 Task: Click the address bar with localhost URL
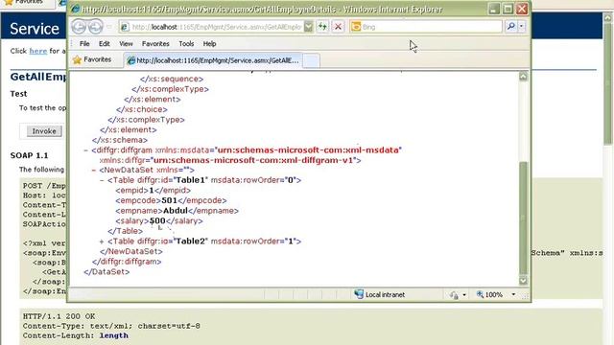[x=216, y=27]
